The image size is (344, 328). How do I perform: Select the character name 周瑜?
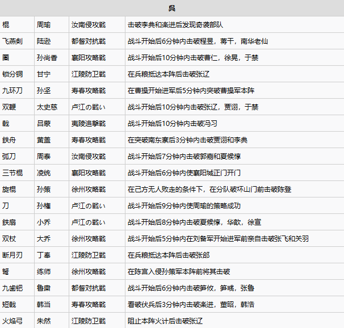(44, 25)
